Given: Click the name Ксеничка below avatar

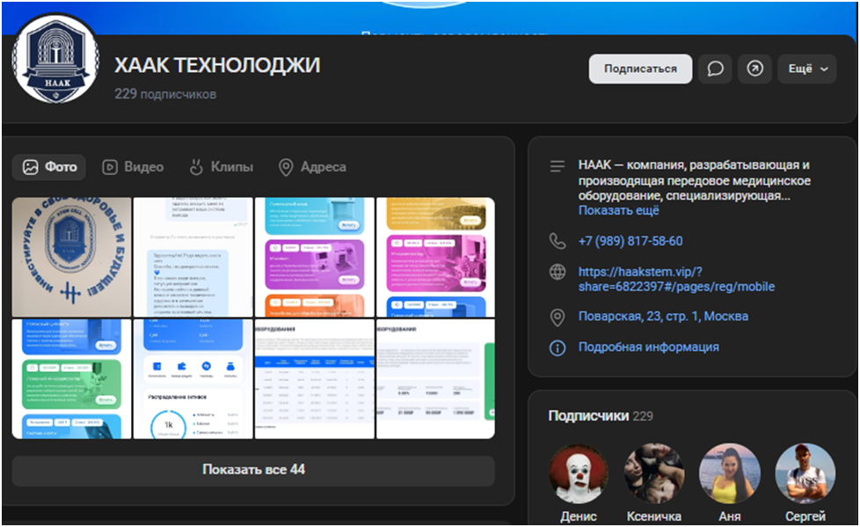Looking at the screenshot, I should tap(653, 516).
